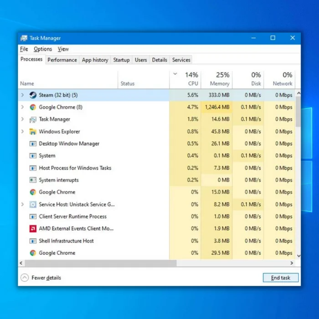Click the horizontal scrollbar thumb
The height and width of the screenshot is (319, 319).
[101, 263]
